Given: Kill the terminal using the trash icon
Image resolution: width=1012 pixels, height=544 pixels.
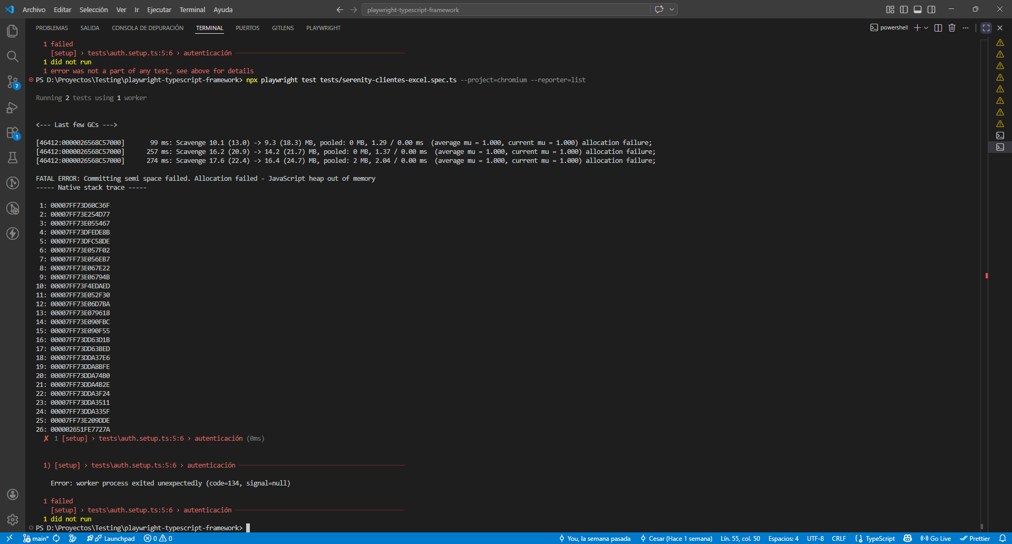Looking at the screenshot, I should [x=952, y=27].
